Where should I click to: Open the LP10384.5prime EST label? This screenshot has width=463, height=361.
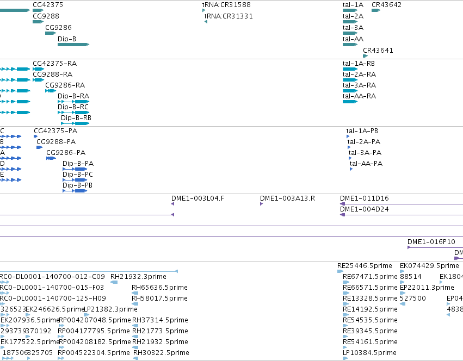click(x=369, y=353)
